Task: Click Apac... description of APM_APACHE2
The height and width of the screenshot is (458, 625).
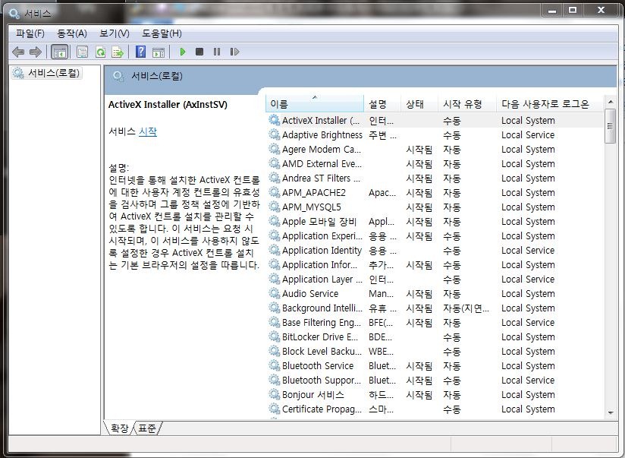Action: click(382, 192)
